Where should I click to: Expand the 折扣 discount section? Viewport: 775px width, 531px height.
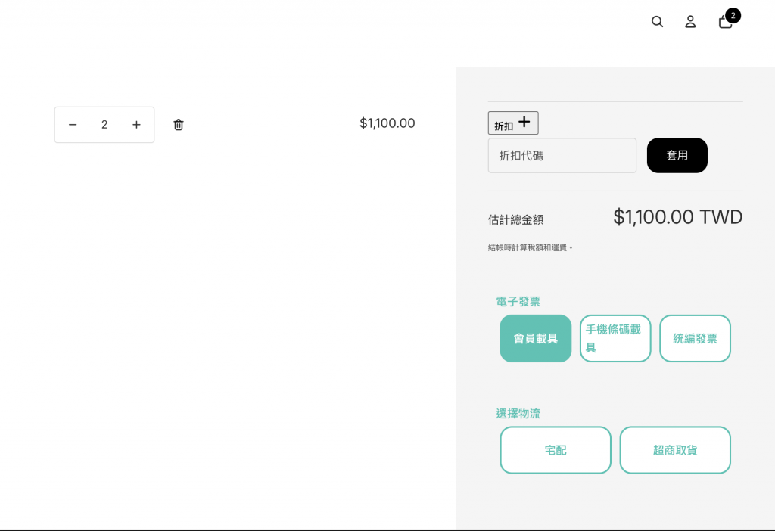(513, 123)
